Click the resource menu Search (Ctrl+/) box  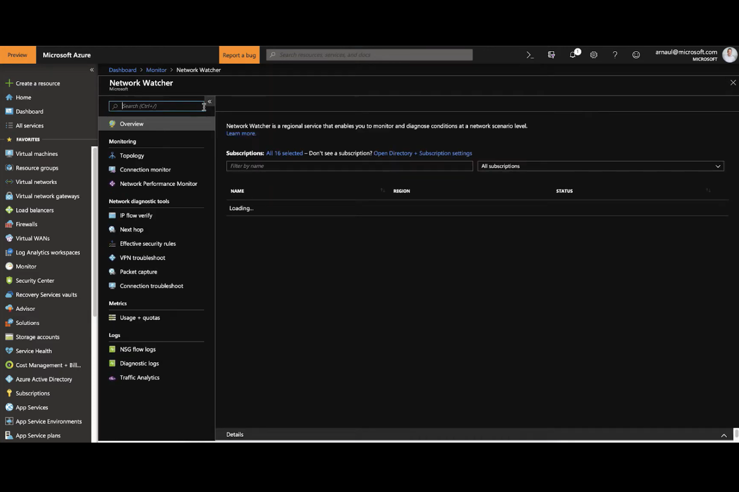coord(156,106)
